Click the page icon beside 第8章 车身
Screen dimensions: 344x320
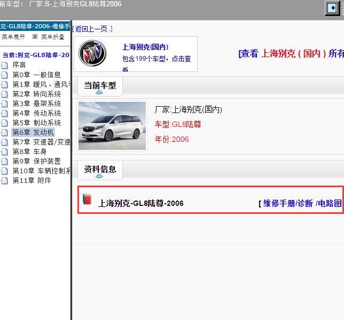coord(5,152)
